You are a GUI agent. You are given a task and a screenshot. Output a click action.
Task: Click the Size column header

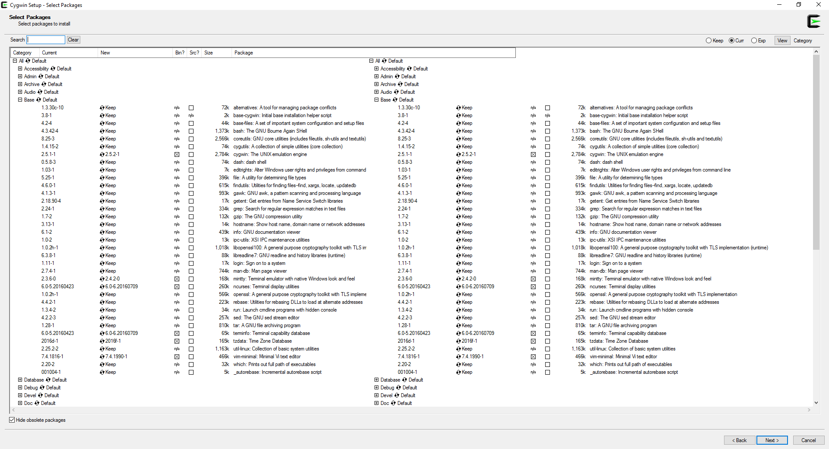pyautogui.click(x=216, y=53)
